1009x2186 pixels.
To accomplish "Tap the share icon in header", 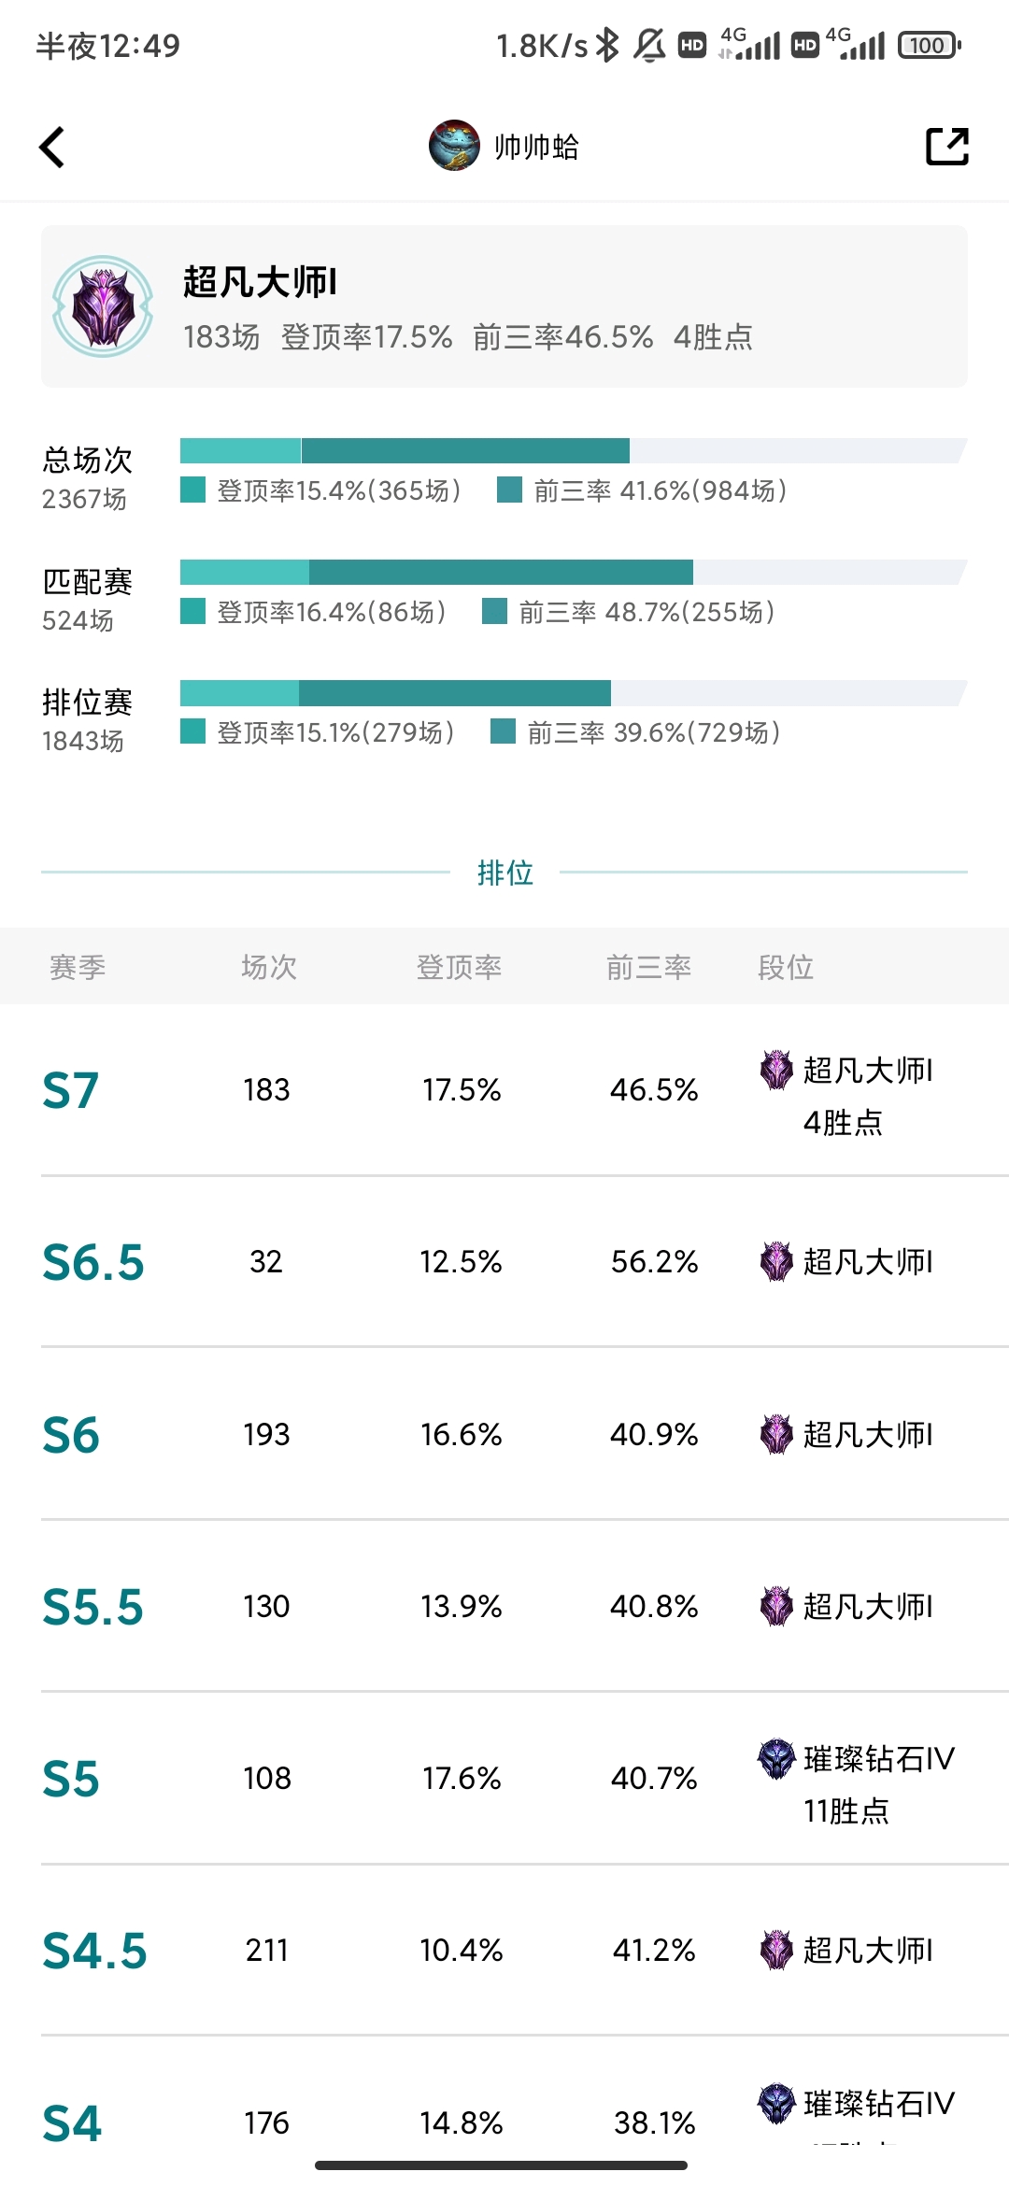I will pyautogui.click(x=947, y=147).
